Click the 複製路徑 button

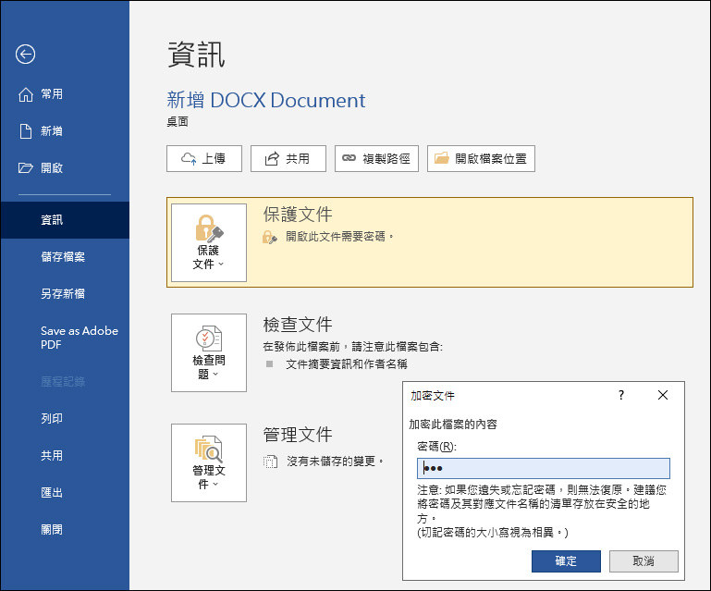point(376,159)
